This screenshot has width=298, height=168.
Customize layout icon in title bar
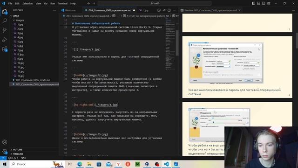[x=269, y=3]
